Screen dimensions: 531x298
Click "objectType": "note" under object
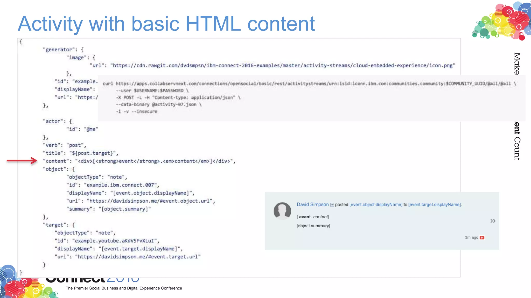click(x=97, y=177)
